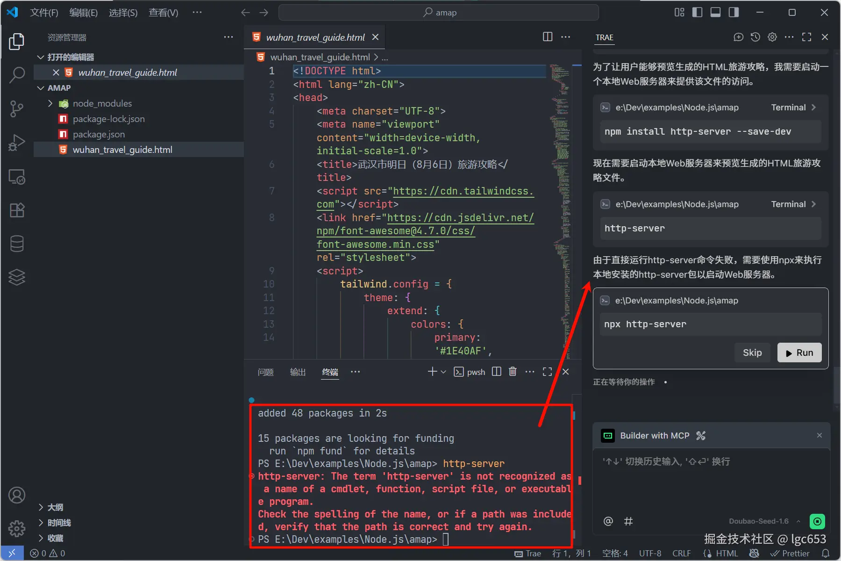
Task: Open Run and Debug view
Action: (17, 143)
